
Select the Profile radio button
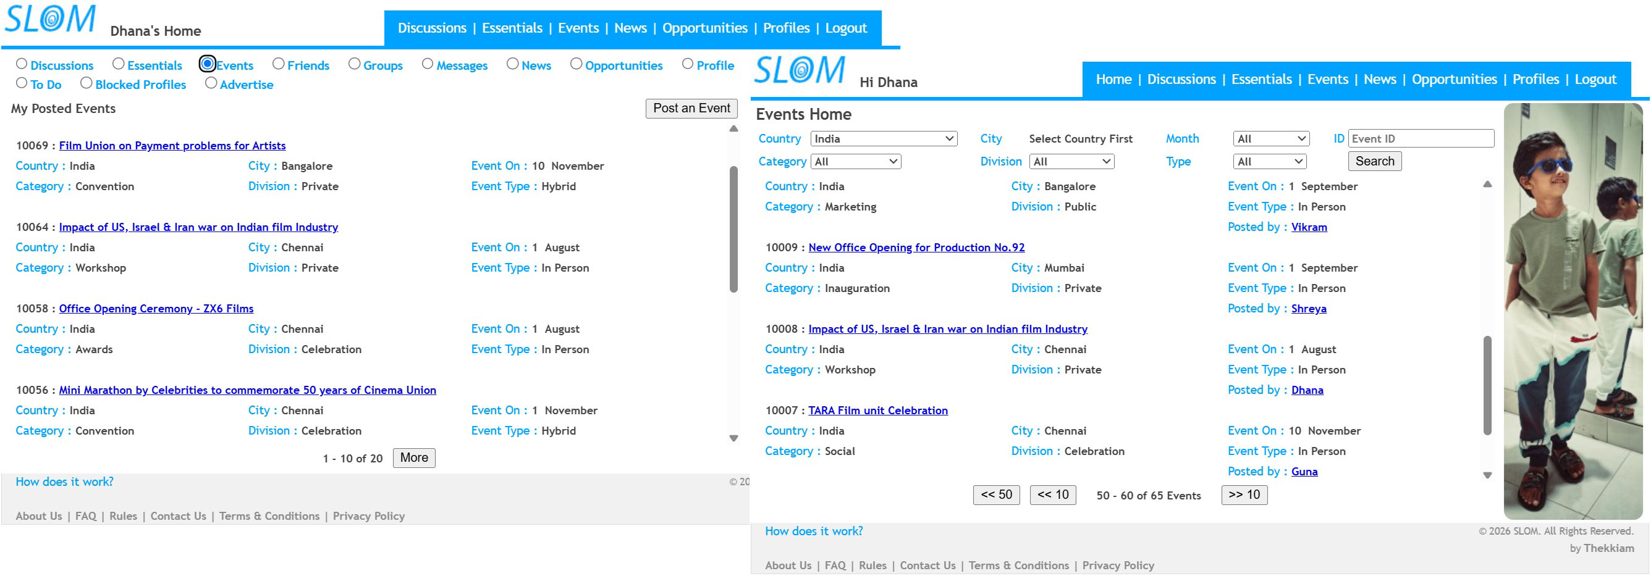point(688,64)
